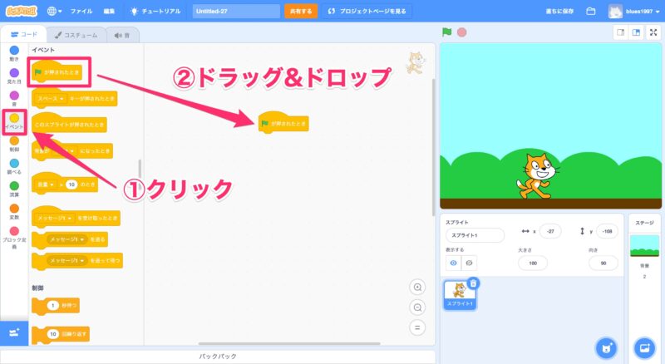This screenshot has width=665, height=364.
Task: Delete Sprite1 using the trash icon
Action: [x=473, y=283]
